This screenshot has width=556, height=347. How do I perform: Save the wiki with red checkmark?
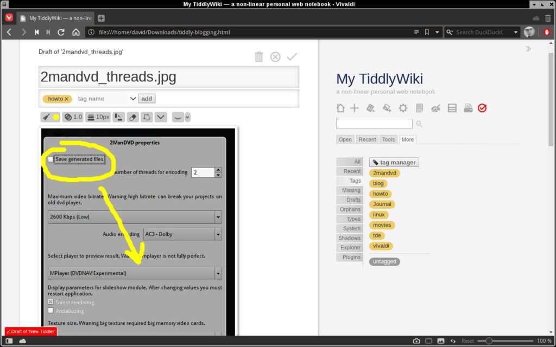coord(482,108)
